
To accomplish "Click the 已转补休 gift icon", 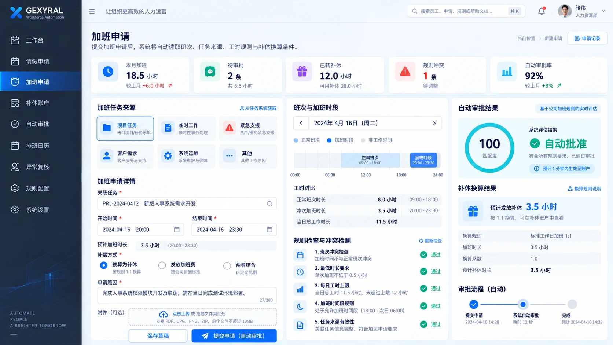I will (302, 71).
